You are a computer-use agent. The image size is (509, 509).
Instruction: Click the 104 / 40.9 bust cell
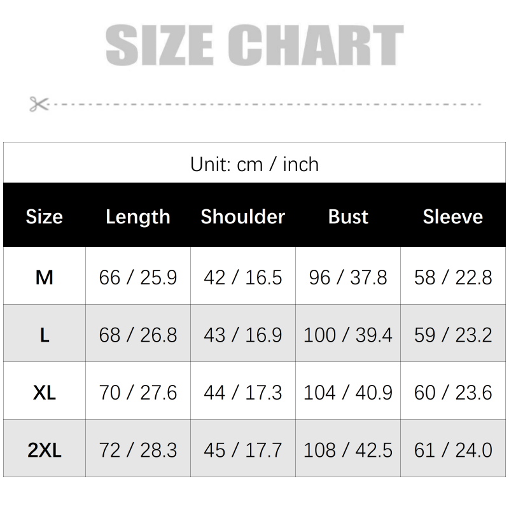(x=348, y=393)
